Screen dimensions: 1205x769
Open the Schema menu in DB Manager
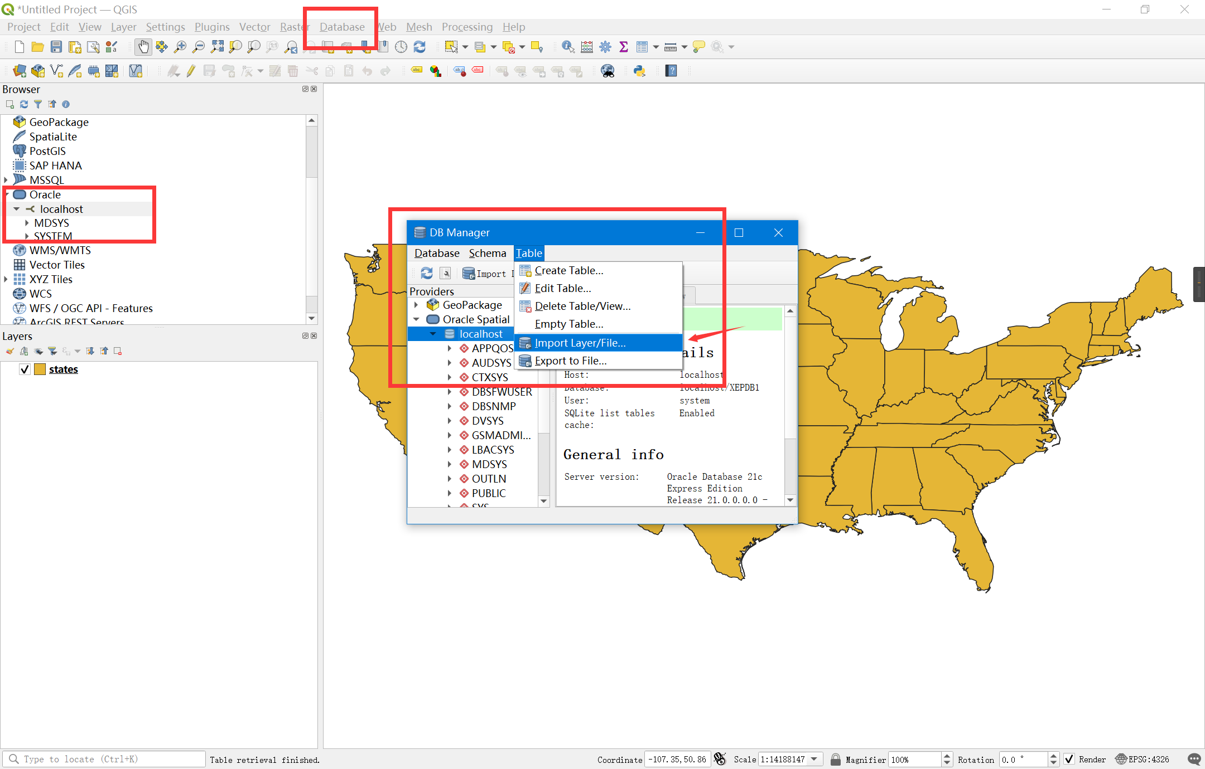point(487,253)
